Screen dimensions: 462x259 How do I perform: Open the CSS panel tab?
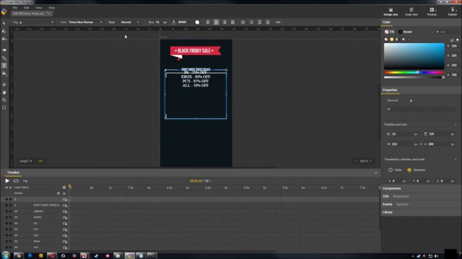[386, 196]
